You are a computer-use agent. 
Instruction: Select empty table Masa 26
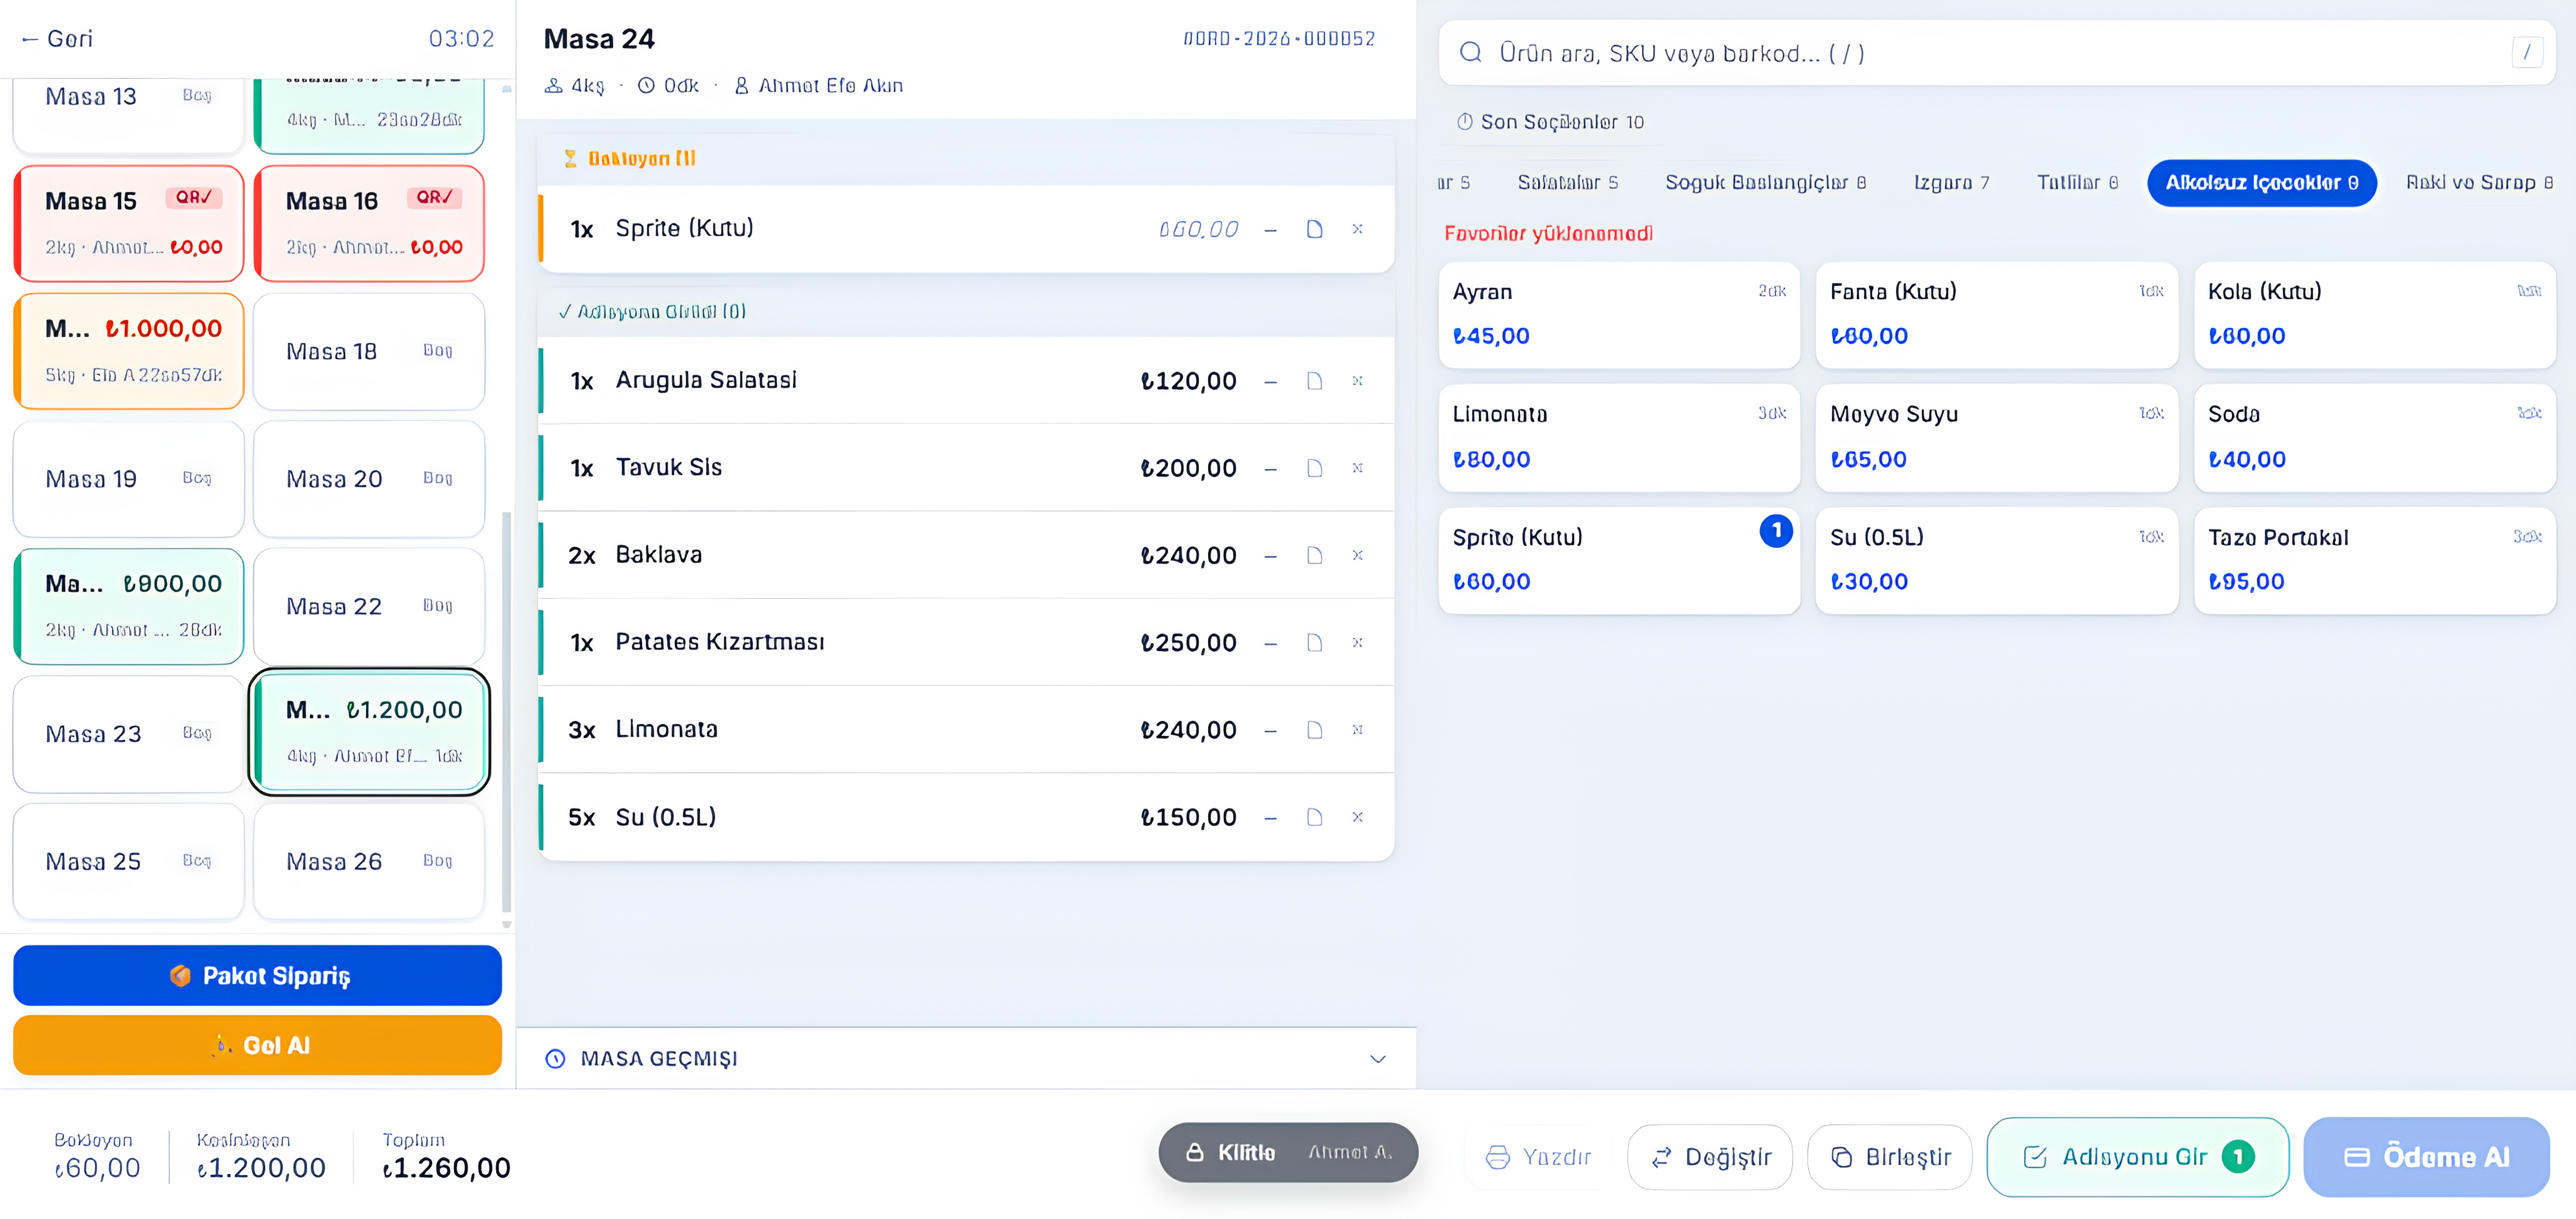(x=369, y=861)
